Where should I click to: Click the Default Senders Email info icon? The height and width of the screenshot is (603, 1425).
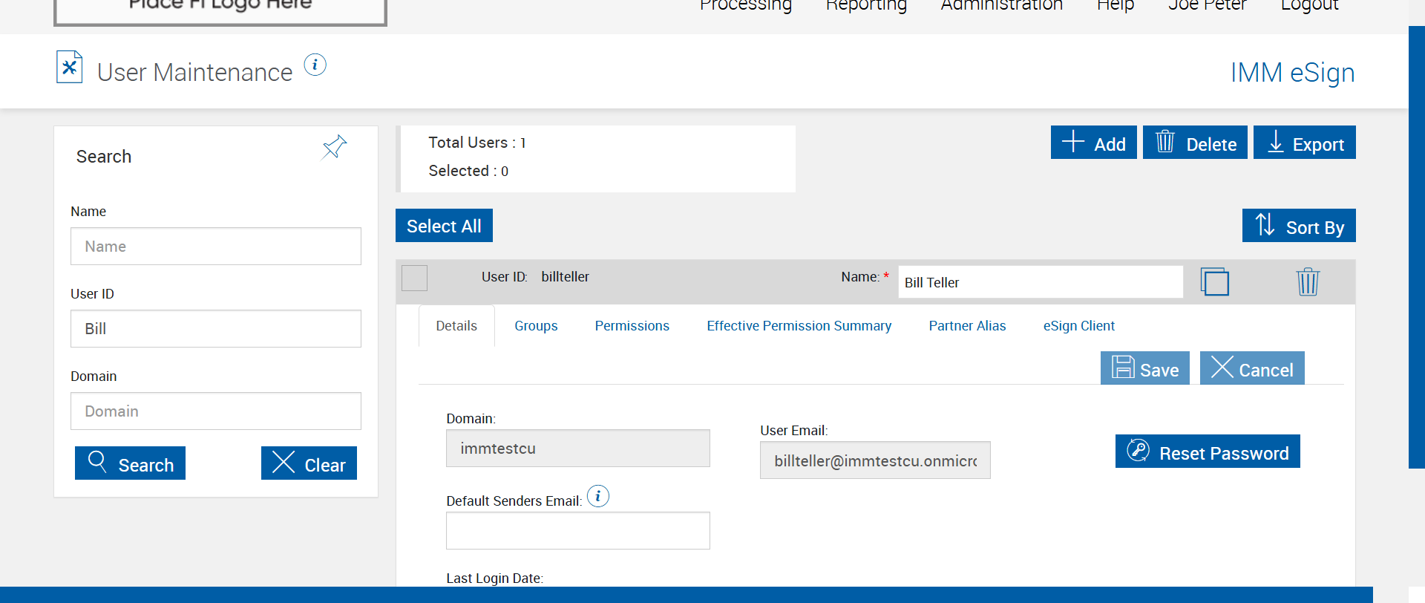point(598,496)
